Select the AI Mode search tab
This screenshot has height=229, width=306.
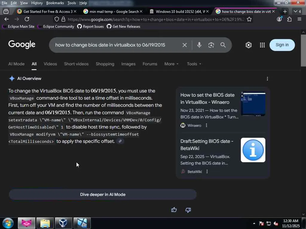point(16,64)
